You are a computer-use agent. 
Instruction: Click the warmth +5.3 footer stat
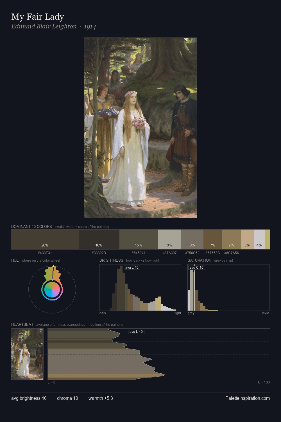pos(101,398)
